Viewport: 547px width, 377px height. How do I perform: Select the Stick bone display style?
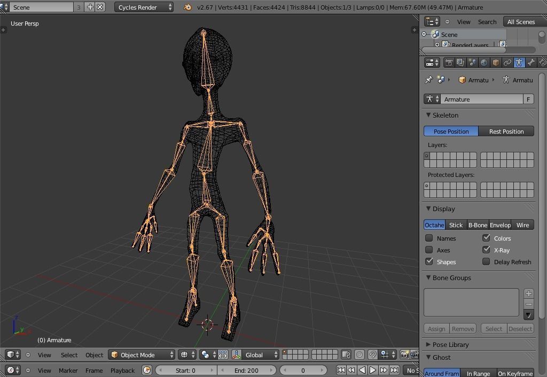click(x=456, y=225)
